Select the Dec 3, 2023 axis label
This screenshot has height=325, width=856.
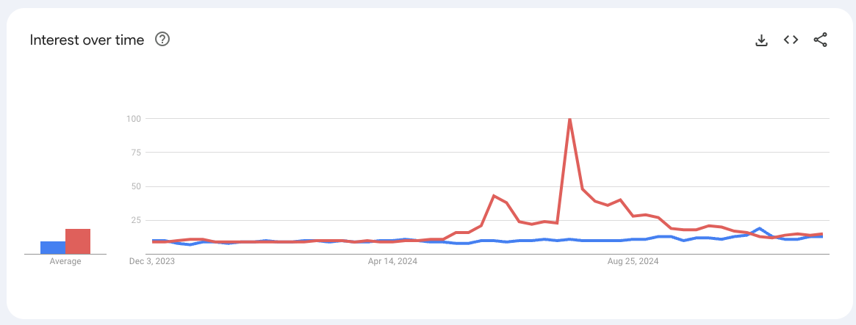click(151, 260)
